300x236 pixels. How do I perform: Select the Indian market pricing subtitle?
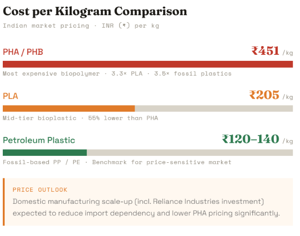pyautogui.click(x=81, y=26)
